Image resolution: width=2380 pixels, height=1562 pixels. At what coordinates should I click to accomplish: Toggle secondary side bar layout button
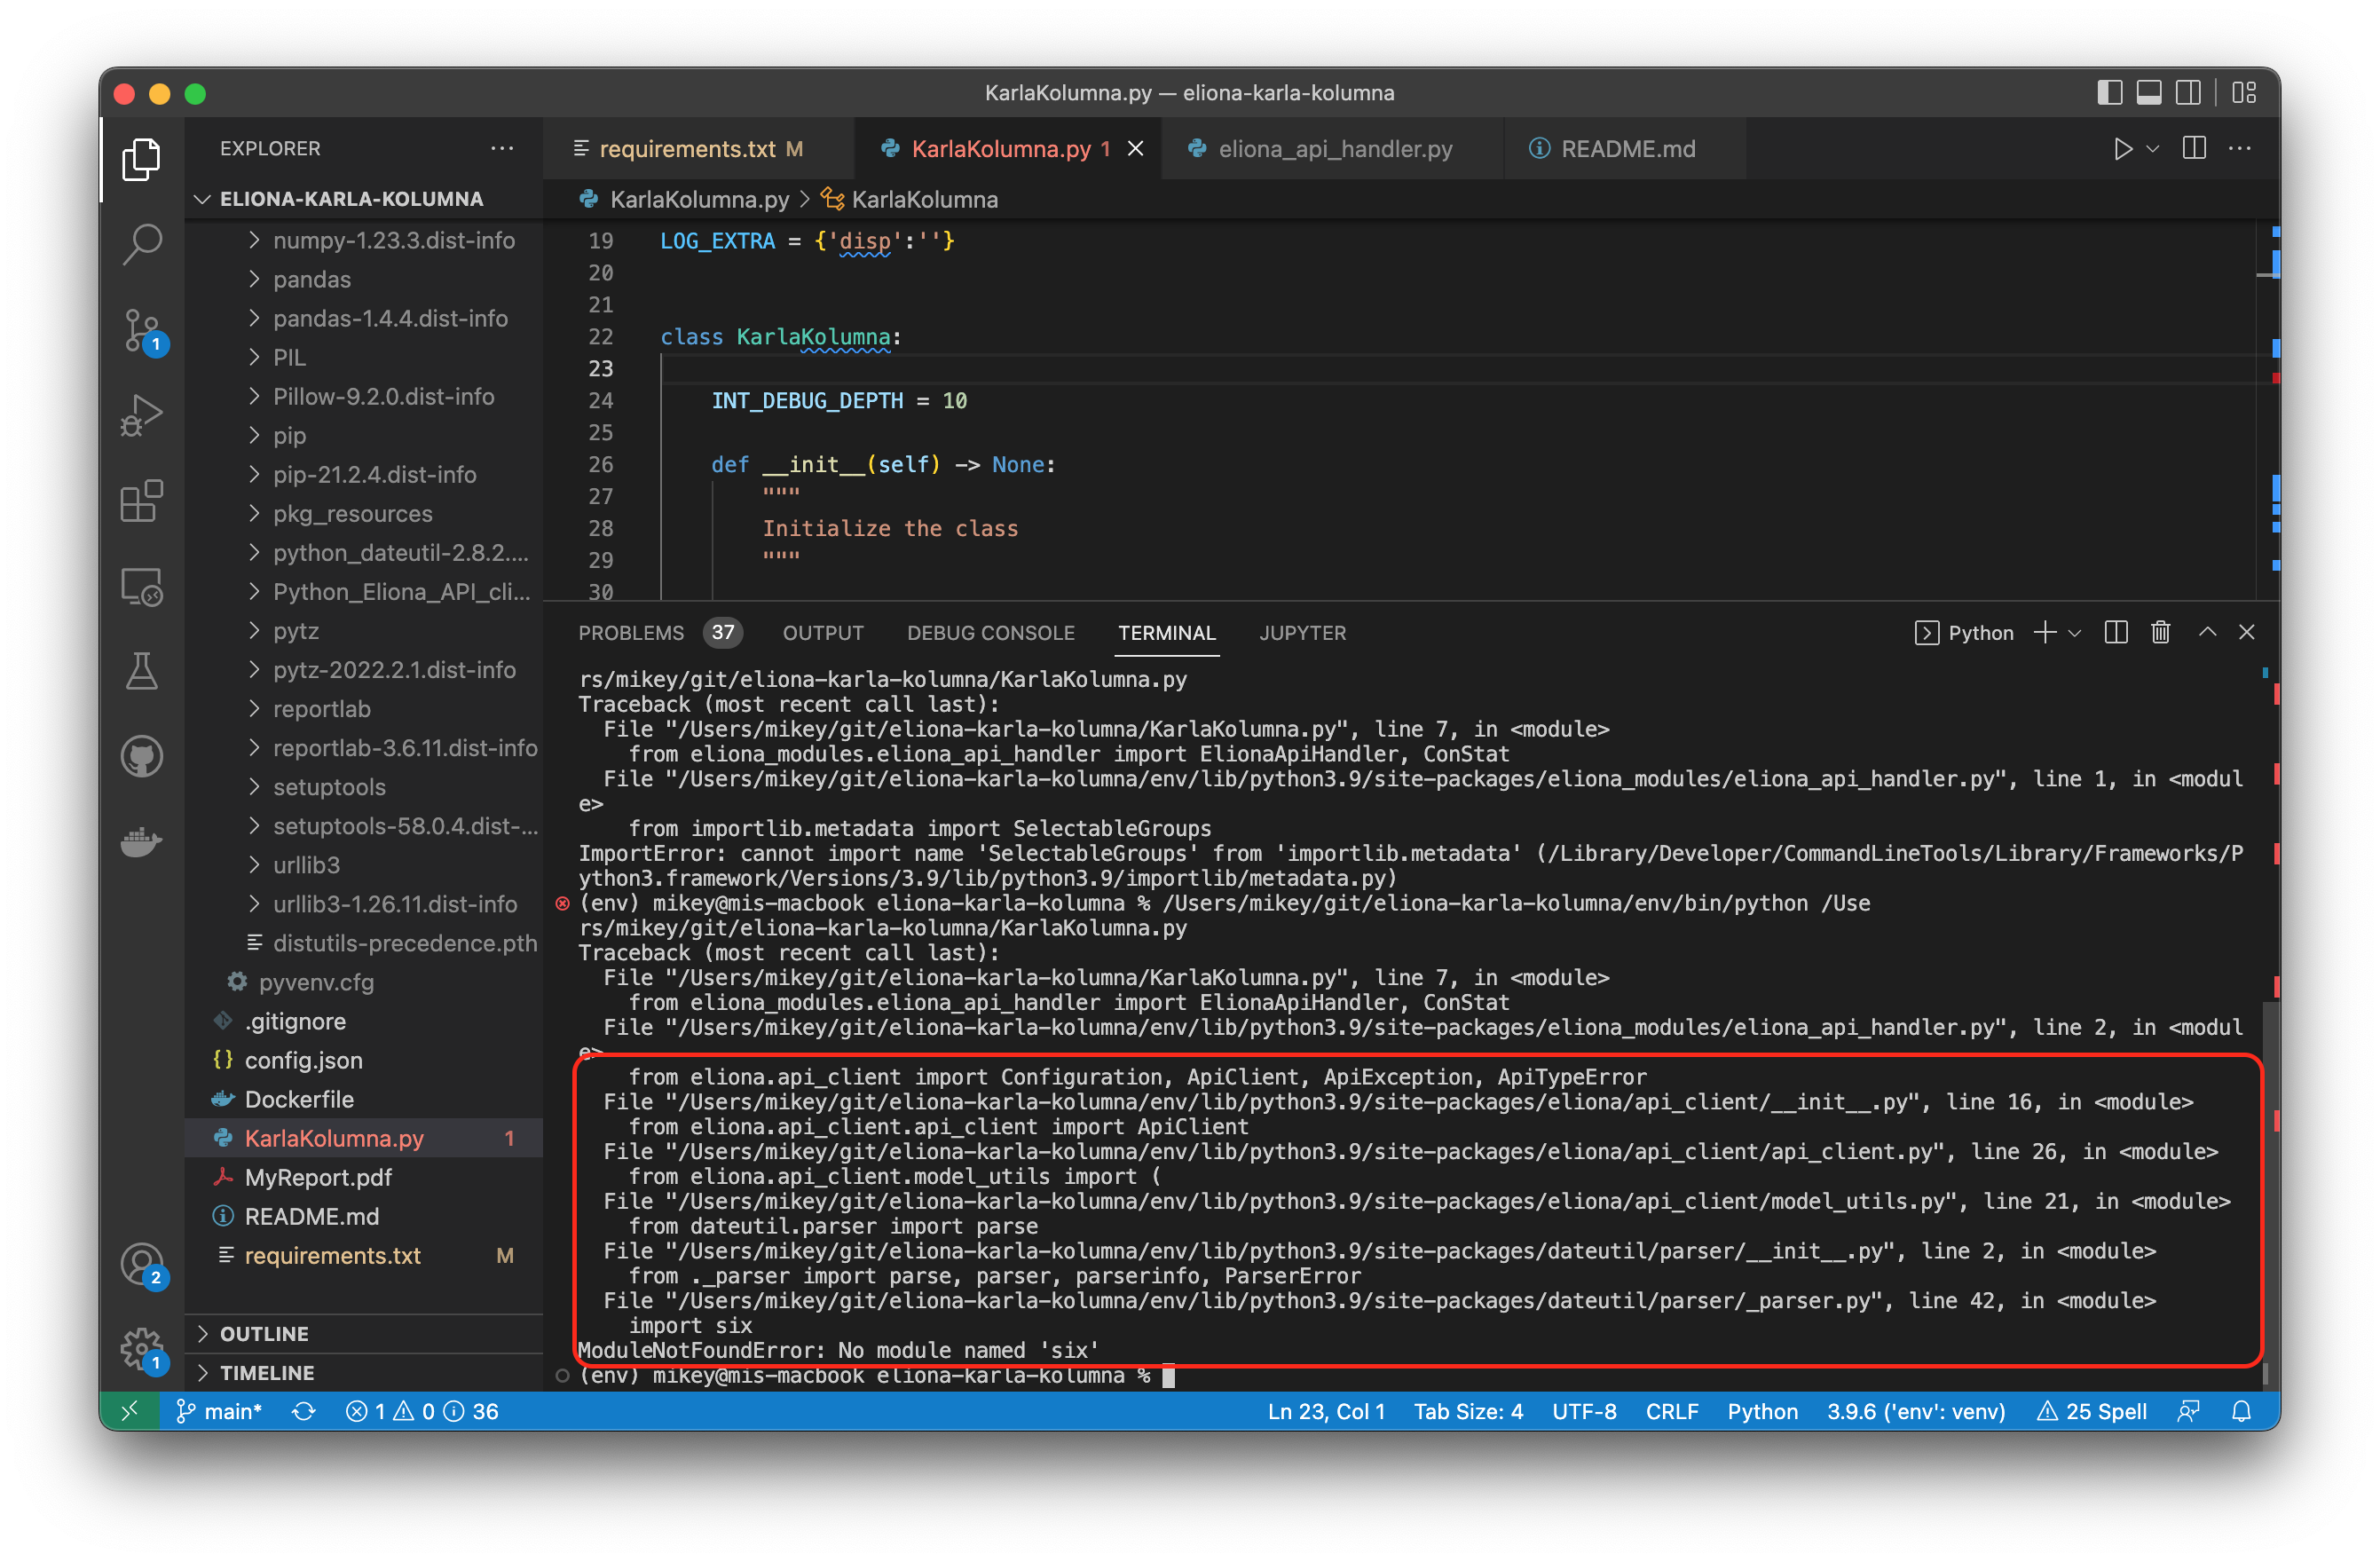click(2188, 93)
